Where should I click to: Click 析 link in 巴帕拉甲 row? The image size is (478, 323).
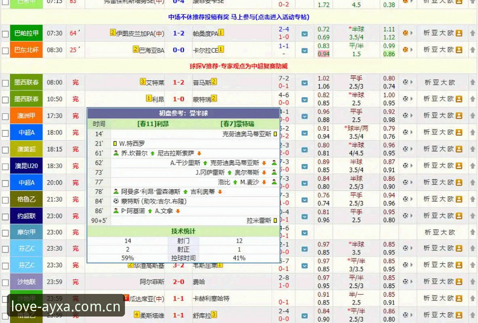[427, 33]
